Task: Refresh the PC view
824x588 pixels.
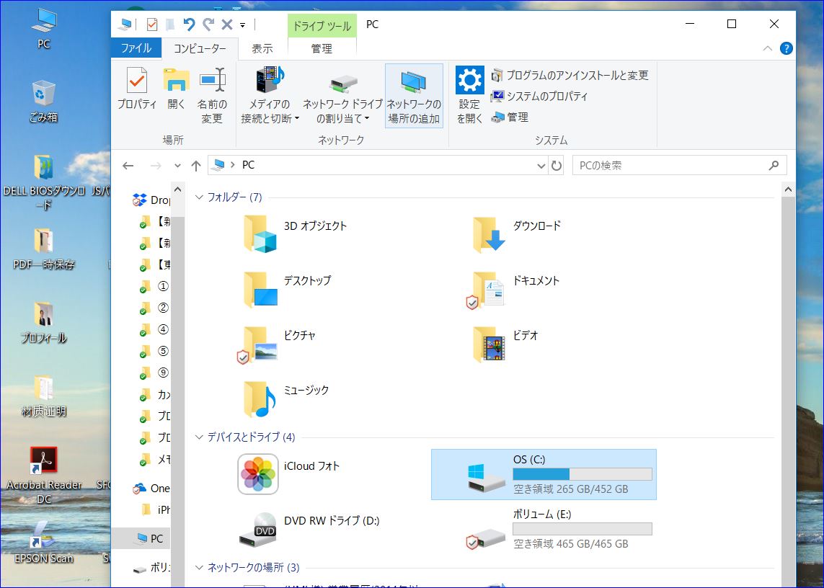Action: 556,166
